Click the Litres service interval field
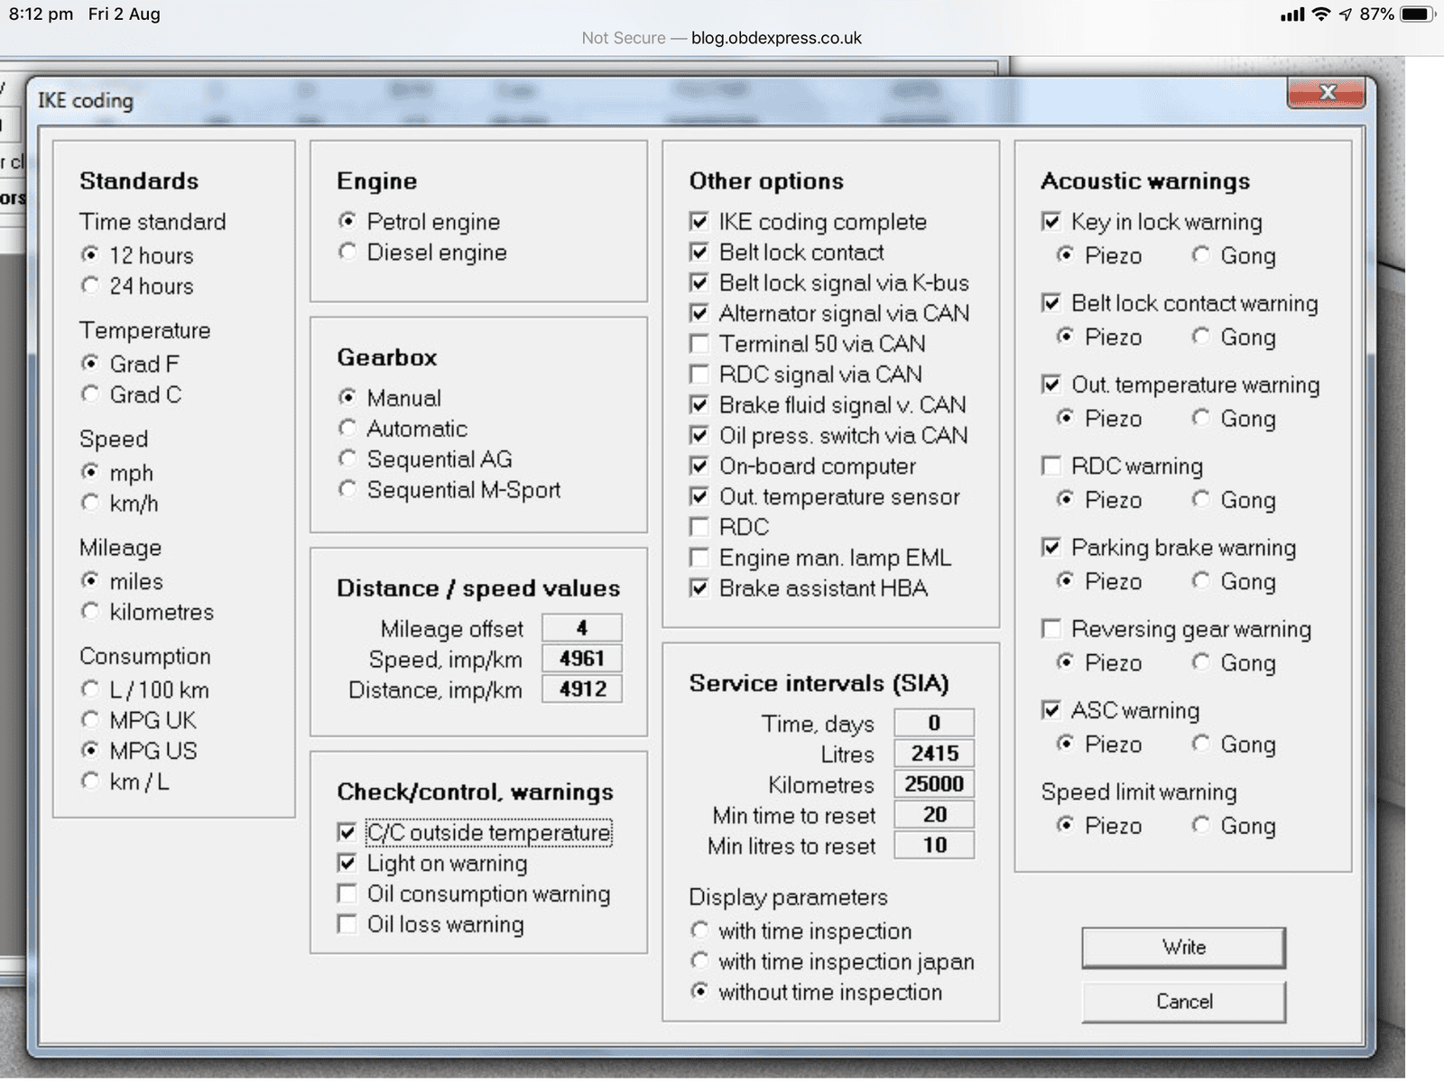Screen dimensions: 1444x1083 coord(934,754)
